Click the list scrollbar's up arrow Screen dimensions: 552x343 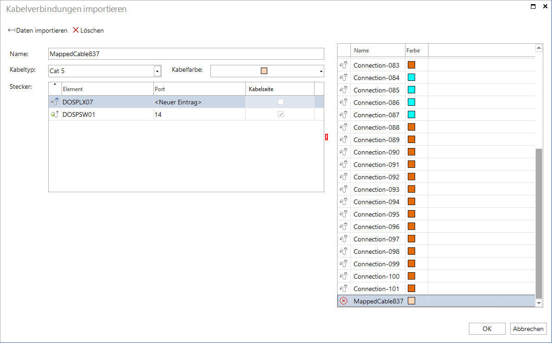539,48
